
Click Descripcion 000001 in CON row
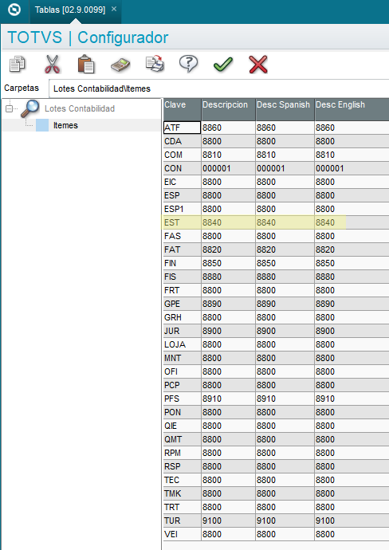tap(228, 168)
